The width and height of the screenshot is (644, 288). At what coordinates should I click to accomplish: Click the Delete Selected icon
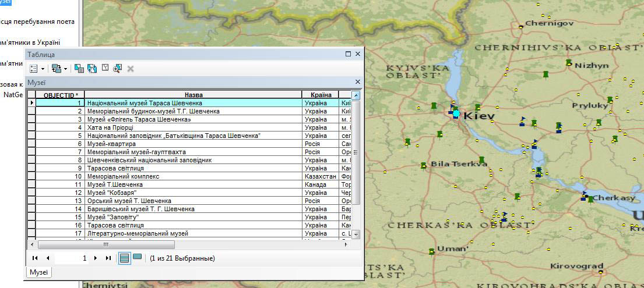pyautogui.click(x=131, y=69)
